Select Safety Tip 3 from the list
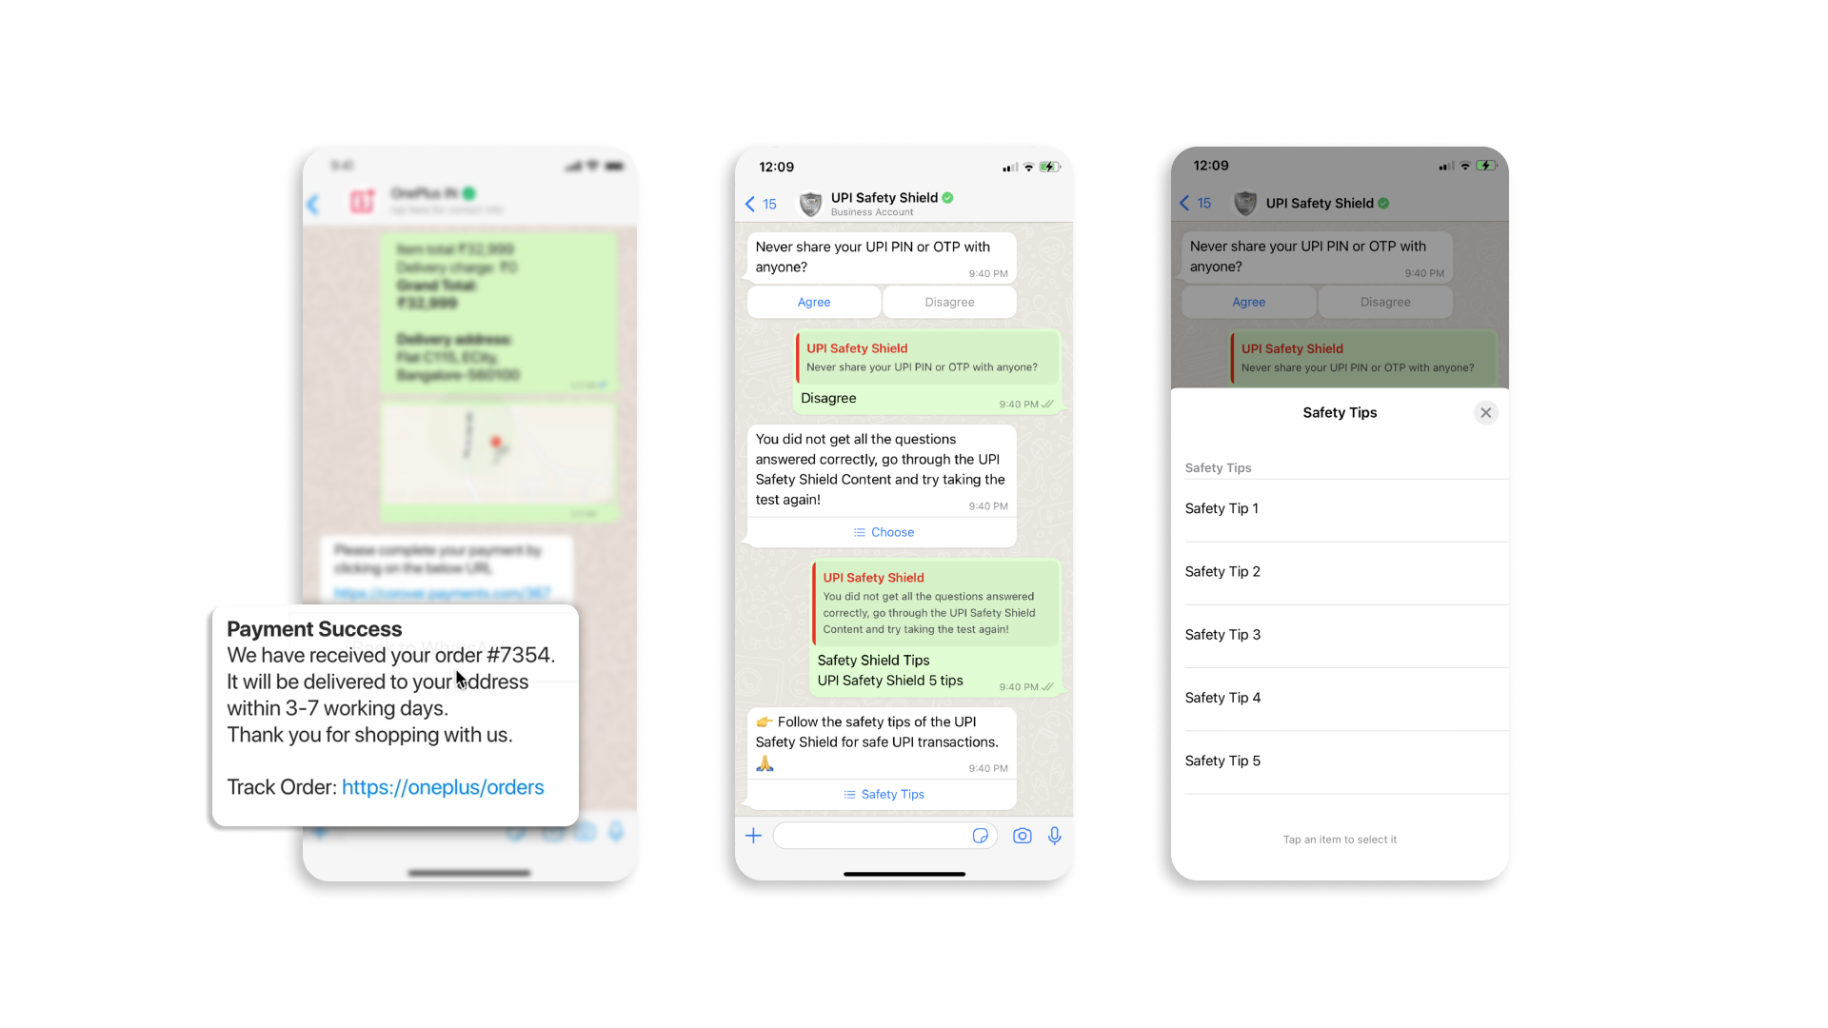1828x1028 pixels. pyautogui.click(x=1339, y=634)
